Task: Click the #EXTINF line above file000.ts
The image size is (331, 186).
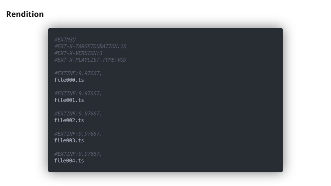Action: pyautogui.click(x=78, y=73)
